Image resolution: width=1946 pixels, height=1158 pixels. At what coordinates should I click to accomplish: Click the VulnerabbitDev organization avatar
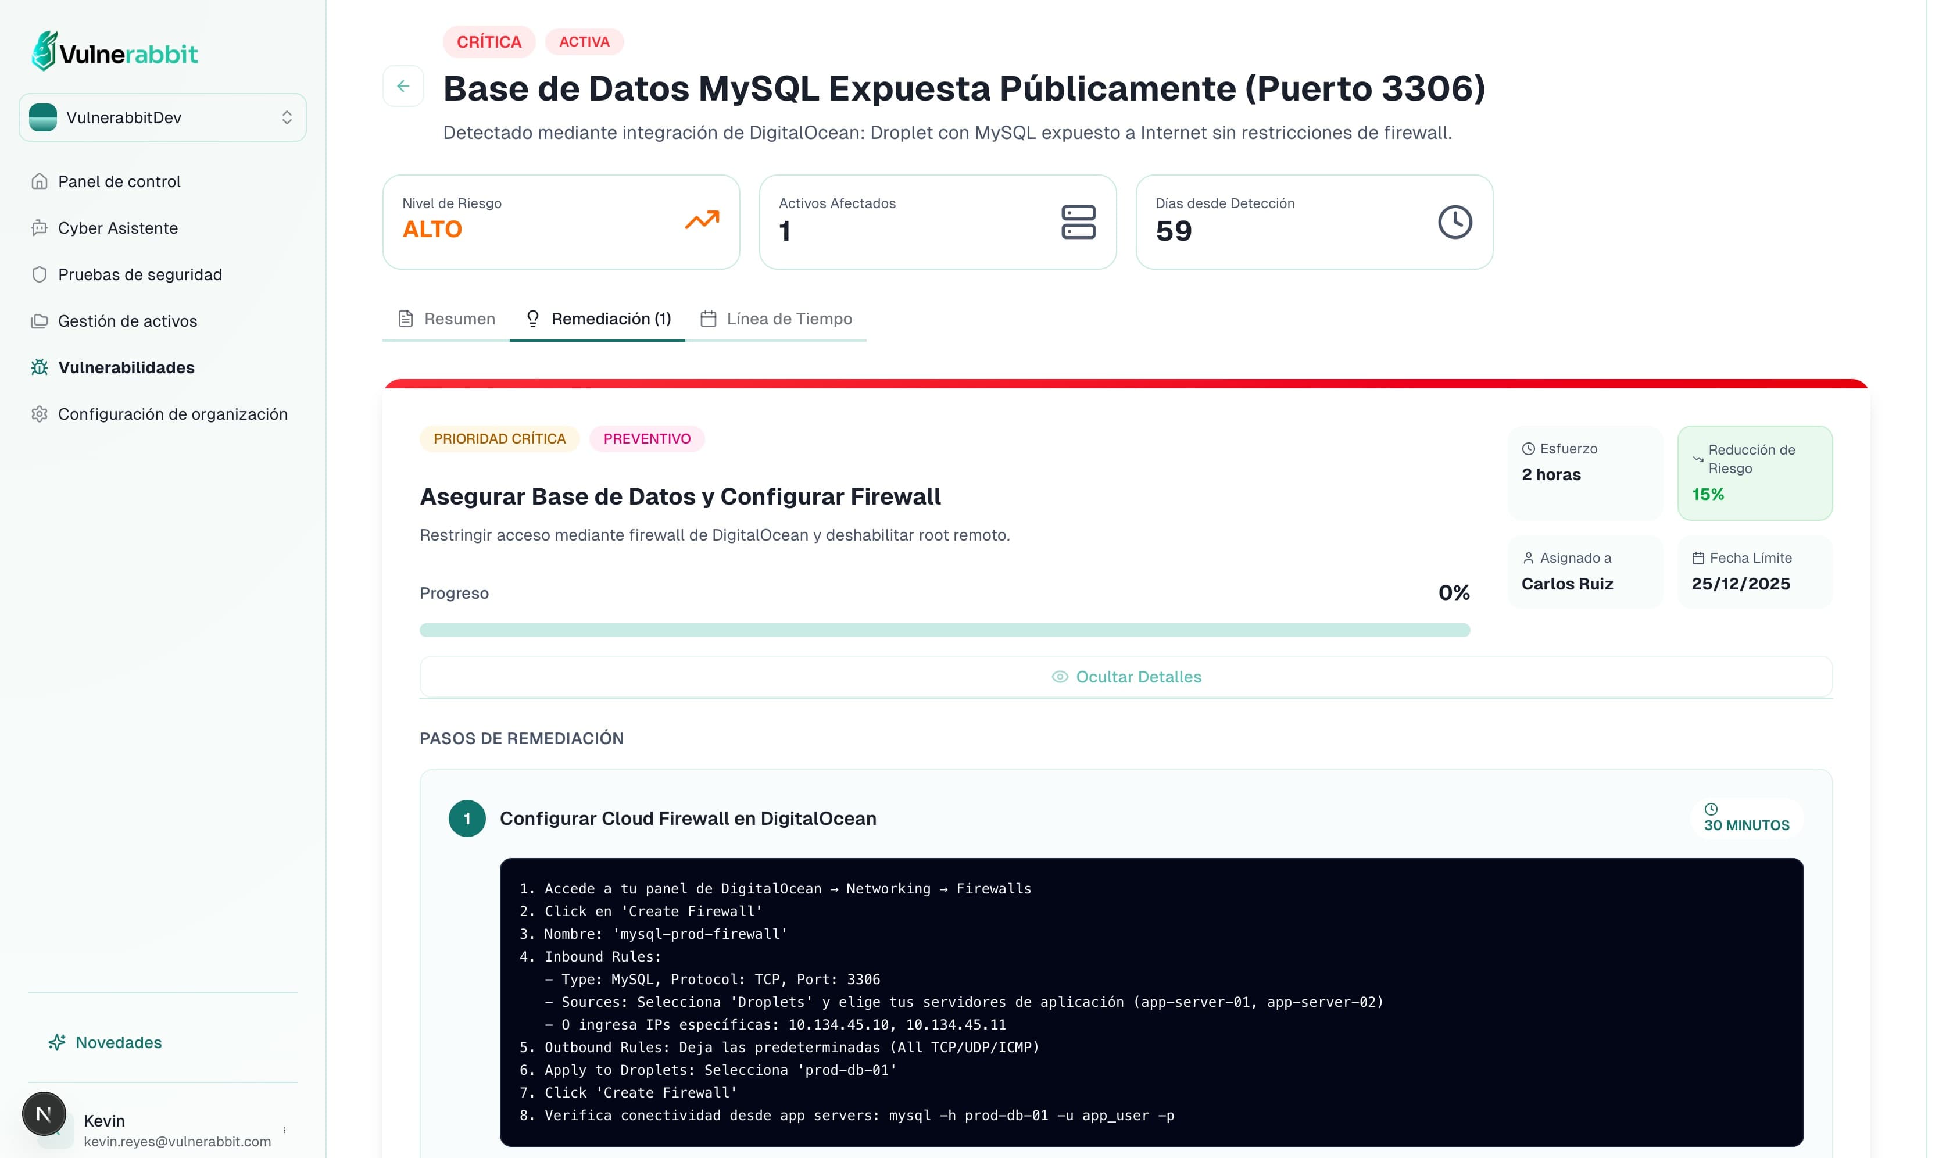click(x=43, y=117)
